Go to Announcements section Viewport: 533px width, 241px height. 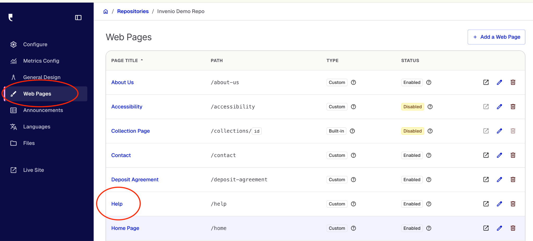(x=43, y=110)
